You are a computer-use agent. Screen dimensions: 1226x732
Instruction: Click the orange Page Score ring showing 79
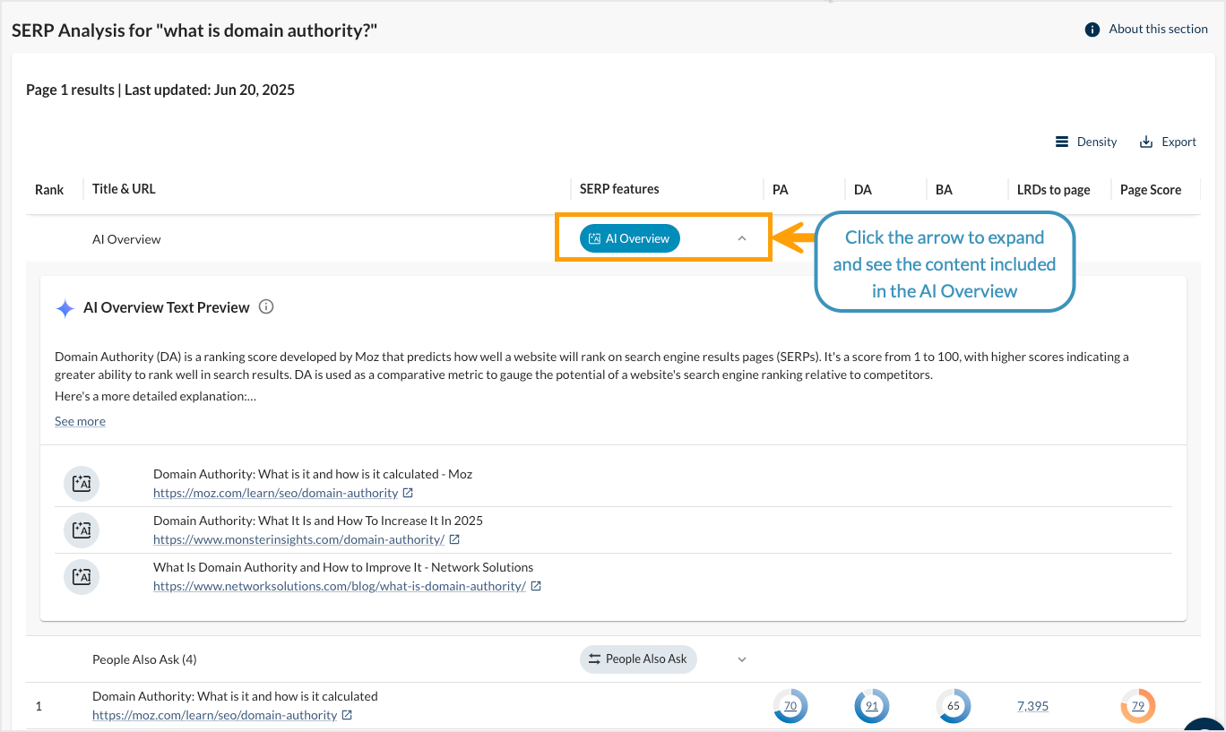1137,706
